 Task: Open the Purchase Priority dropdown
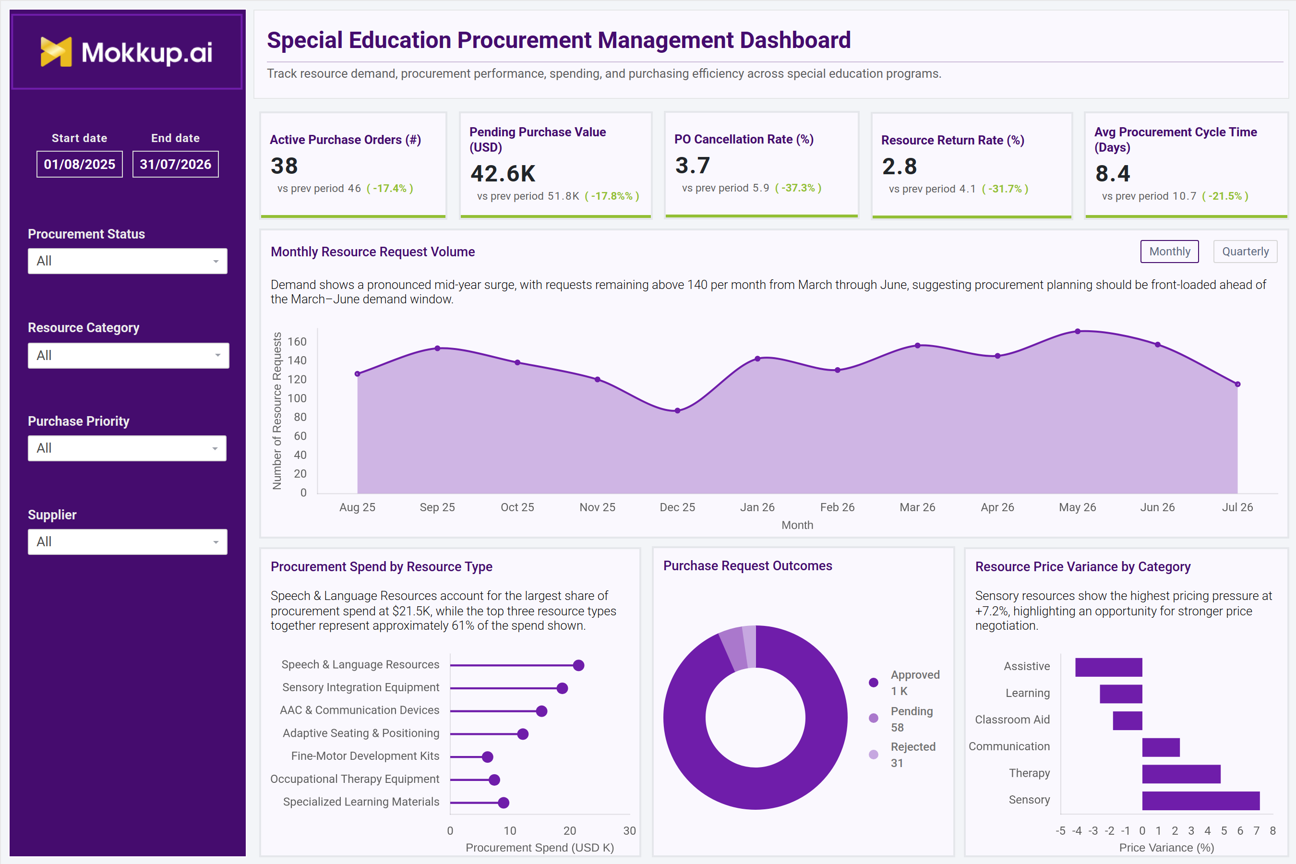click(x=127, y=448)
